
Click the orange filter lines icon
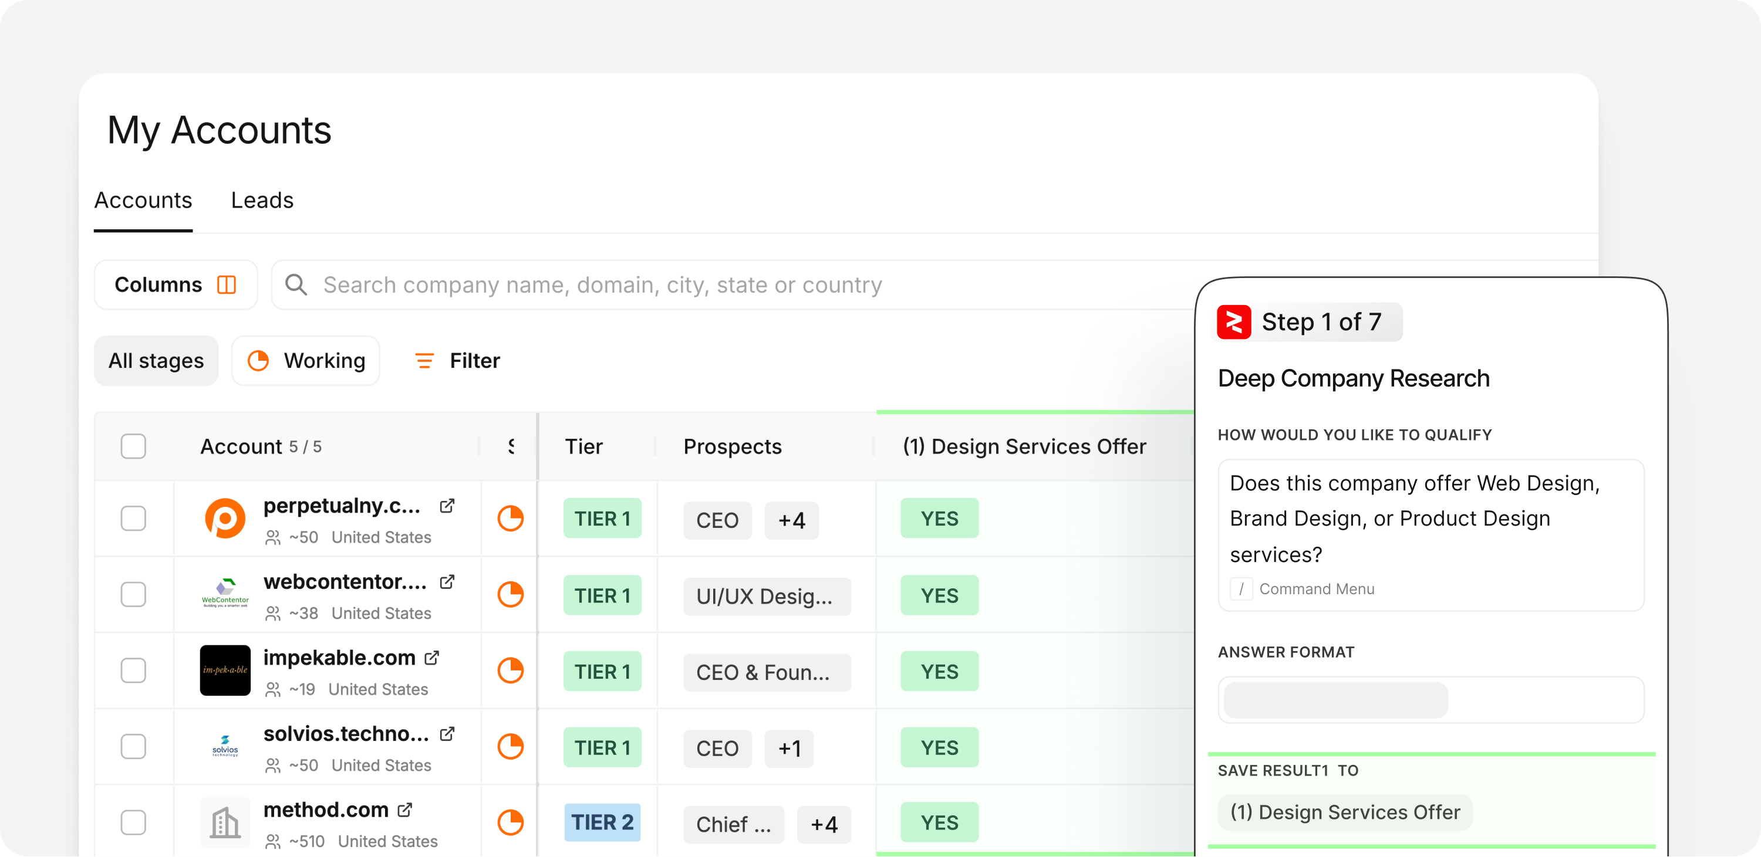(x=424, y=361)
